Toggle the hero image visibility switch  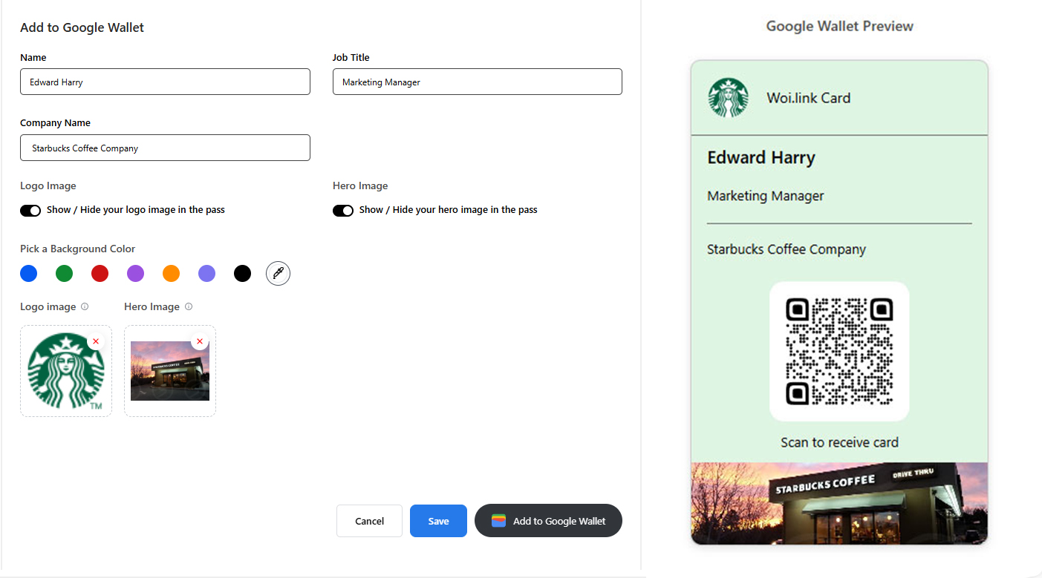coord(343,211)
